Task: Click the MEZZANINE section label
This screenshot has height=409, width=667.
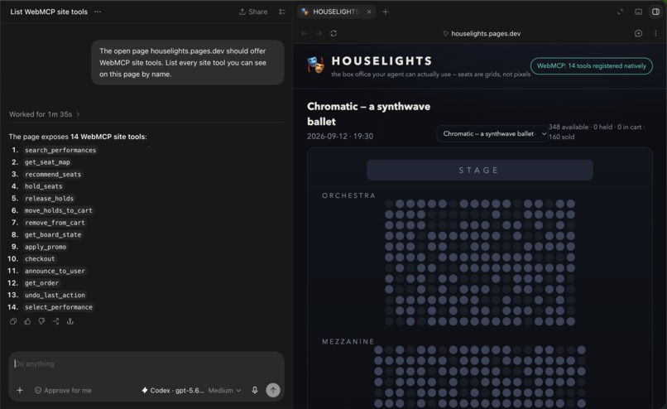Action: 348,341
